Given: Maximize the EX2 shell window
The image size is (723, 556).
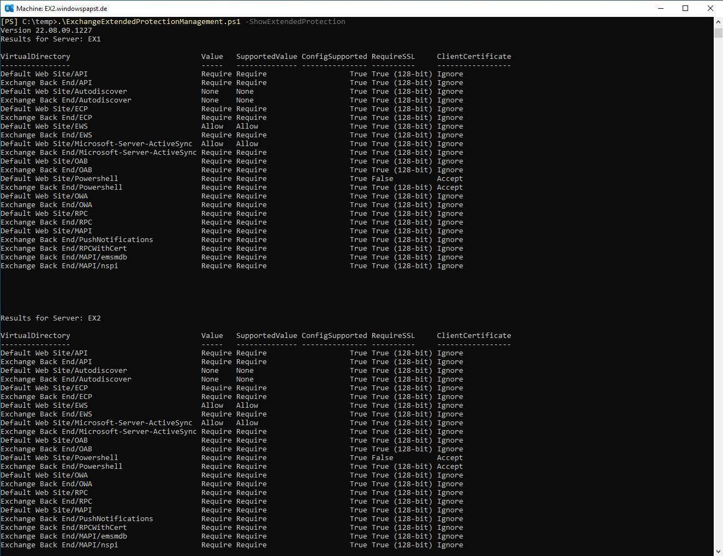Looking at the screenshot, I should tap(685, 8).
